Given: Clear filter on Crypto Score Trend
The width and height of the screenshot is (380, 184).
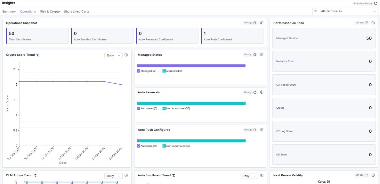Looking at the screenshot, I should tap(37, 55).
